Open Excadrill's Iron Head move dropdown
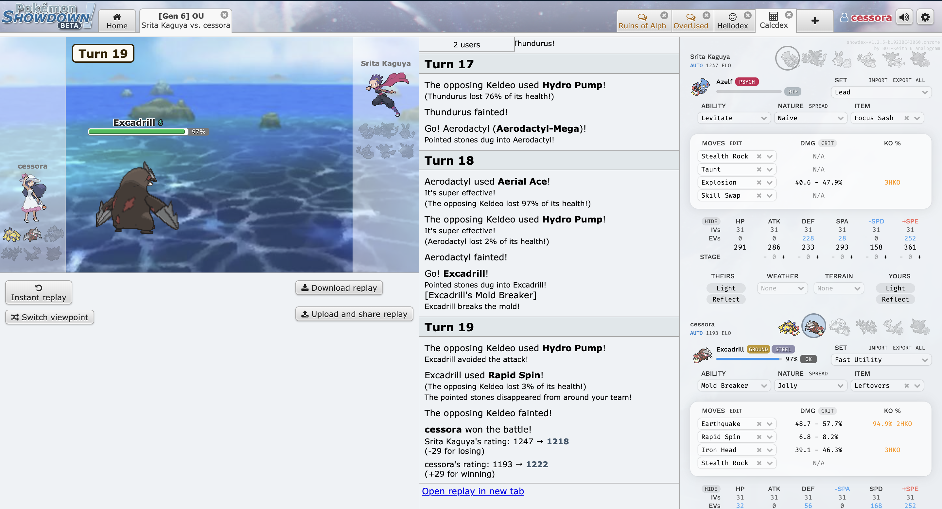 point(770,450)
